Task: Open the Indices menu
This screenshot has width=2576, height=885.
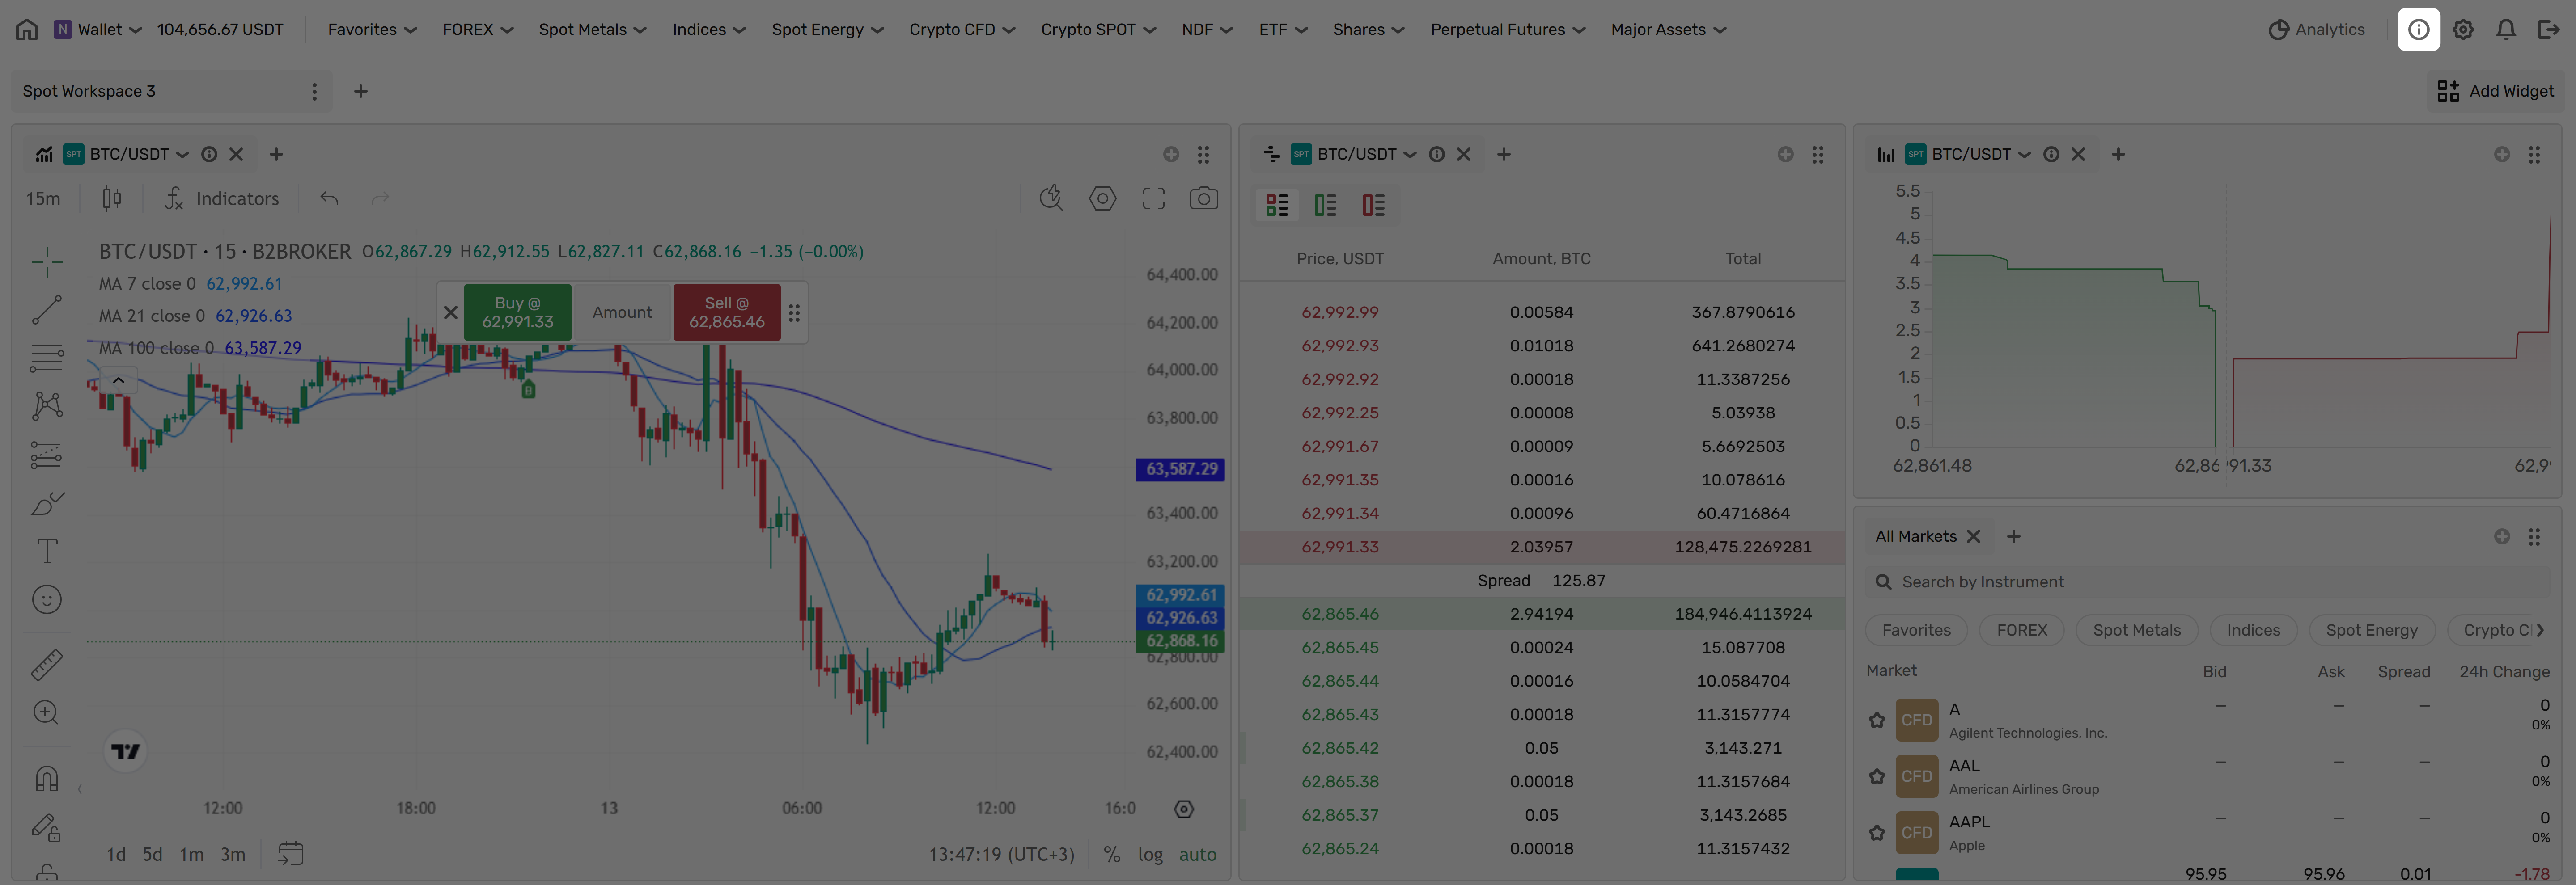Action: [709, 29]
